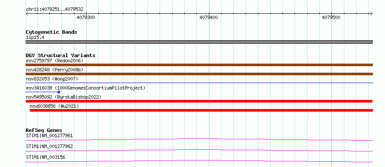Click the esv2759797 (Redon2006) label

[x=55, y=61]
